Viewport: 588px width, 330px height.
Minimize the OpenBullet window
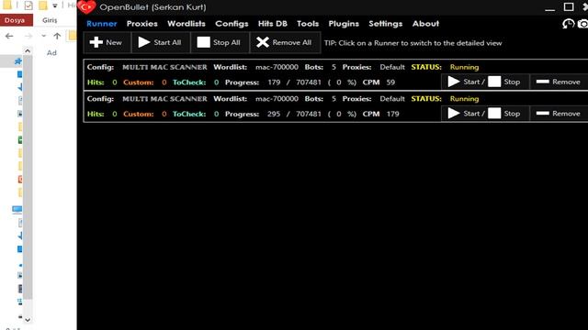549,9
